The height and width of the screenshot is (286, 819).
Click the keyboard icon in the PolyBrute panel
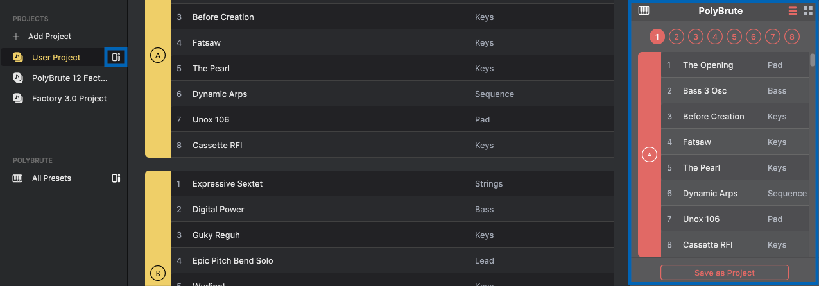(644, 11)
